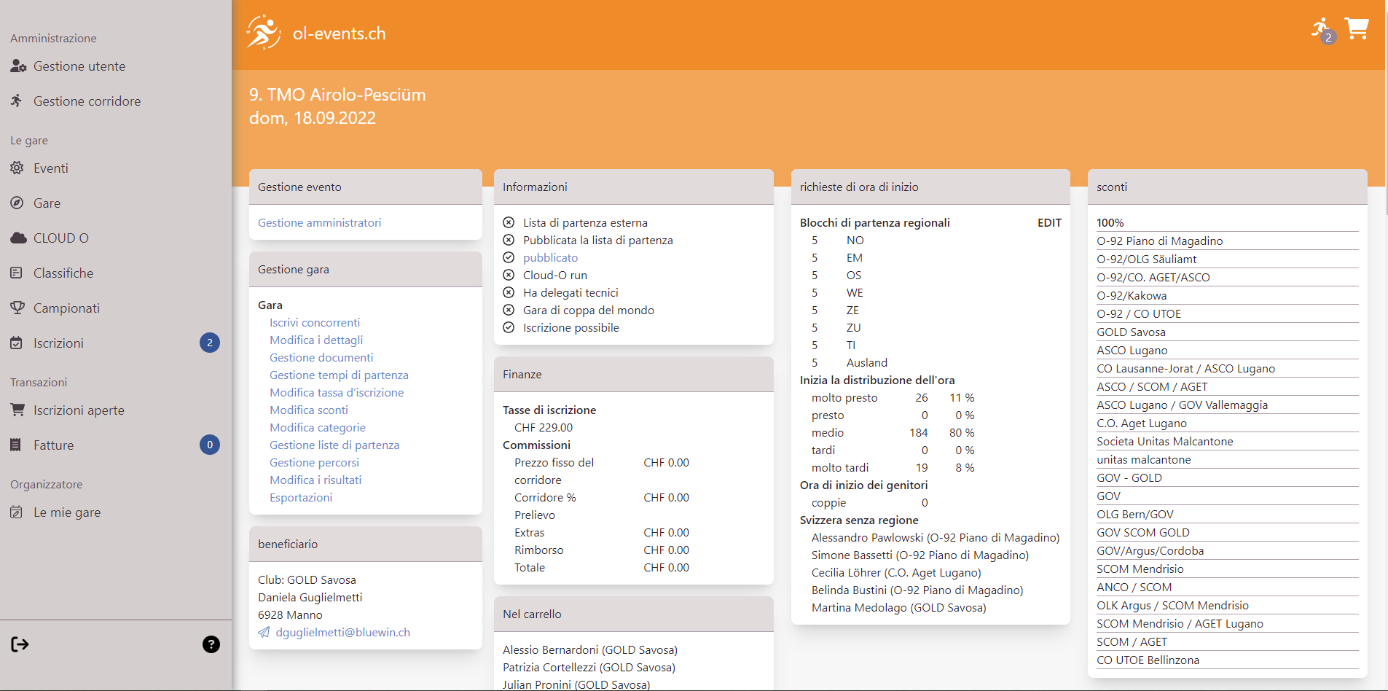This screenshot has height=691, width=1388.
Task: Click the Eventi gear icon
Action: point(17,168)
